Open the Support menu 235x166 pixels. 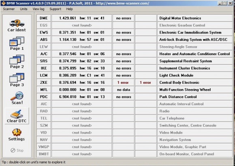tap(55, 9)
